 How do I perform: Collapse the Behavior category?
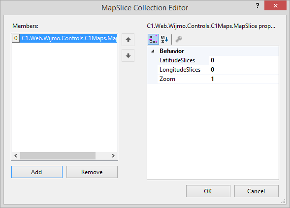pyautogui.click(x=153, y=51)
